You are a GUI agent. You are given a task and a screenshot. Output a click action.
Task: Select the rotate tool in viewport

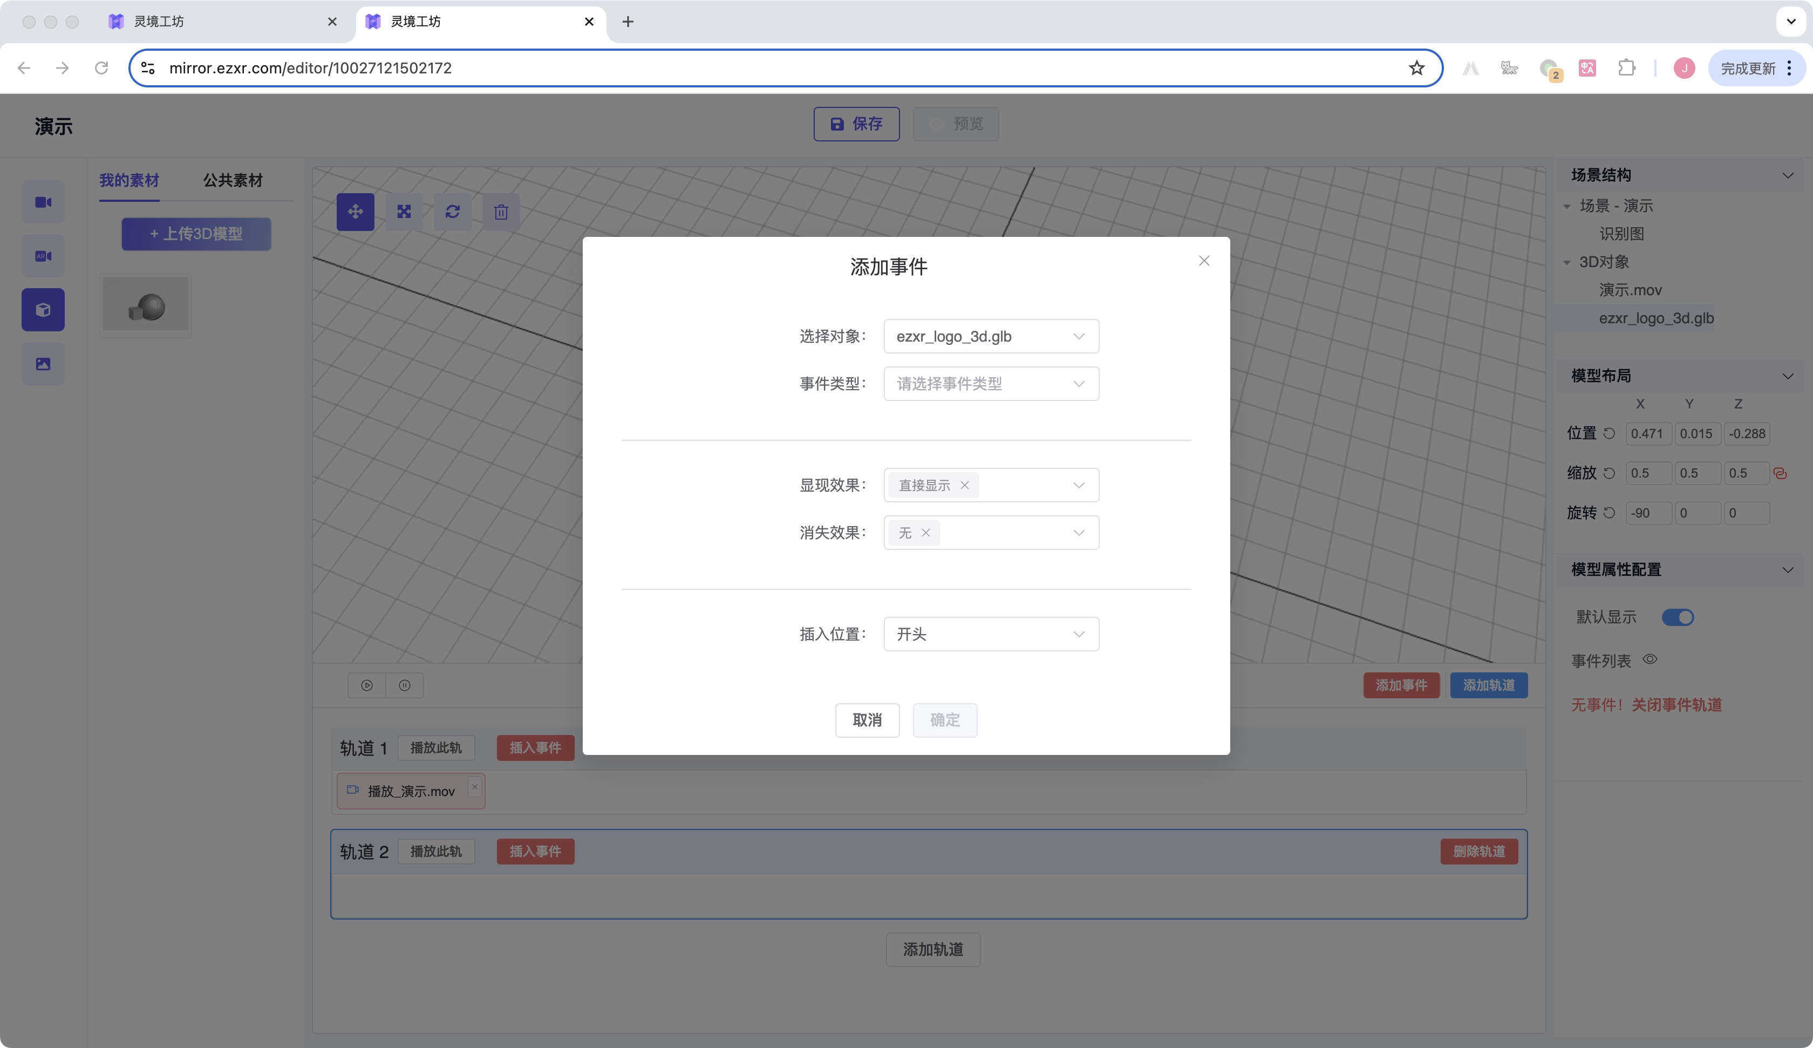(x=453, y=212)
